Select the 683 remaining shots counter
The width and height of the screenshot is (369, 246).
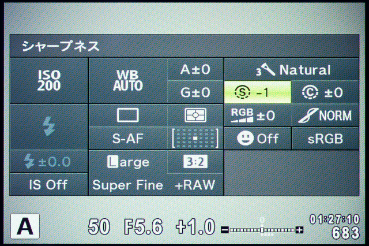[x=345, y=233]
